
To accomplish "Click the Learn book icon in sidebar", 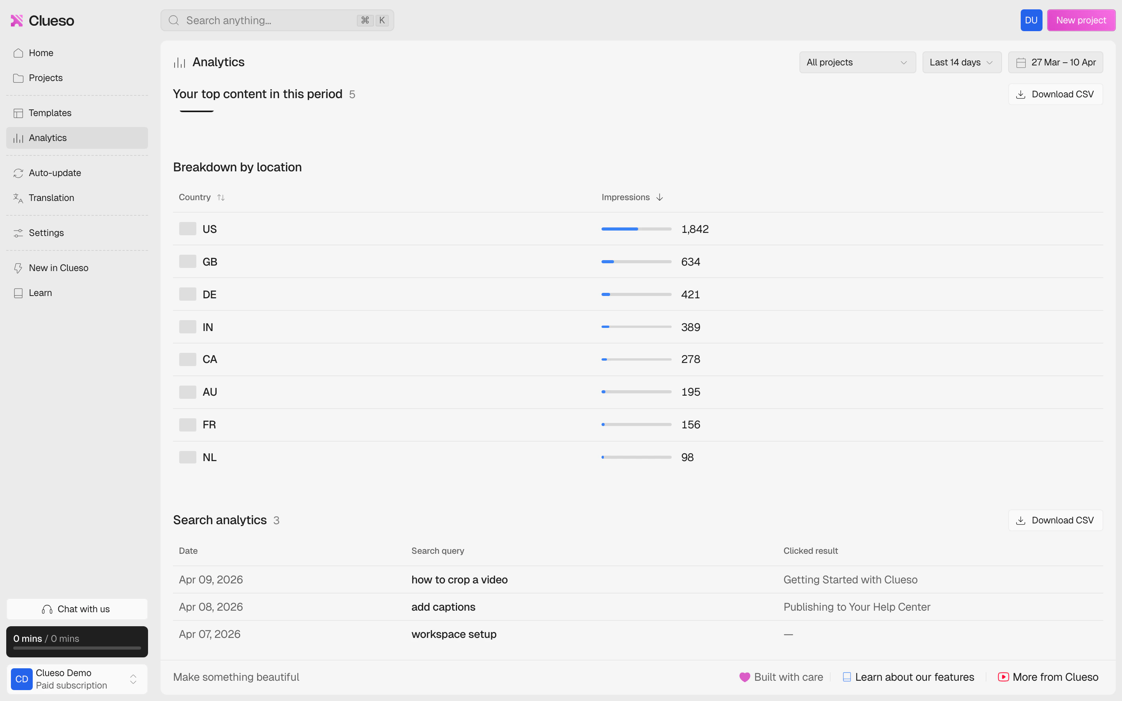I will [18, 293].
